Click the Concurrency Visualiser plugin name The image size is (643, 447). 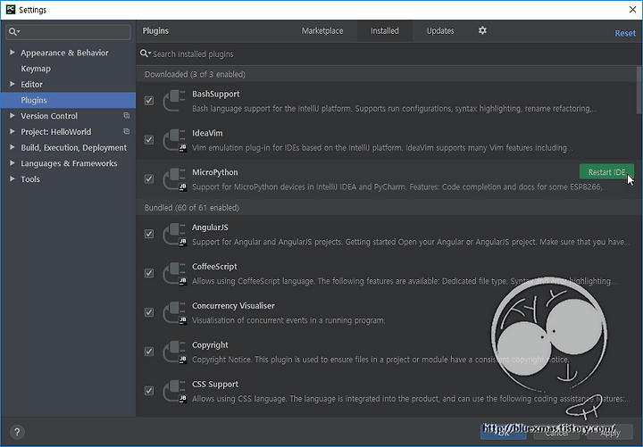coord(233,306)
